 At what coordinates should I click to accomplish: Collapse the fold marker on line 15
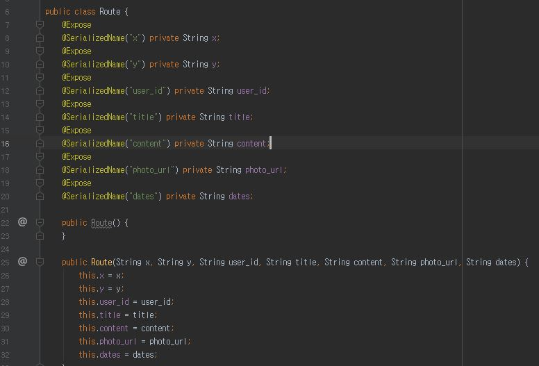[x=40, y=131]
